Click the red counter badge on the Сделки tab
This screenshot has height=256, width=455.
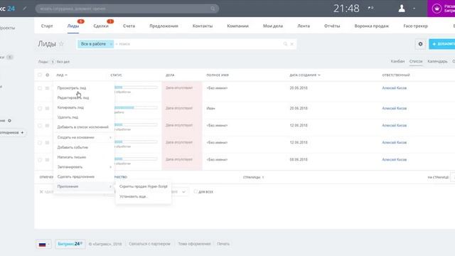110,21
